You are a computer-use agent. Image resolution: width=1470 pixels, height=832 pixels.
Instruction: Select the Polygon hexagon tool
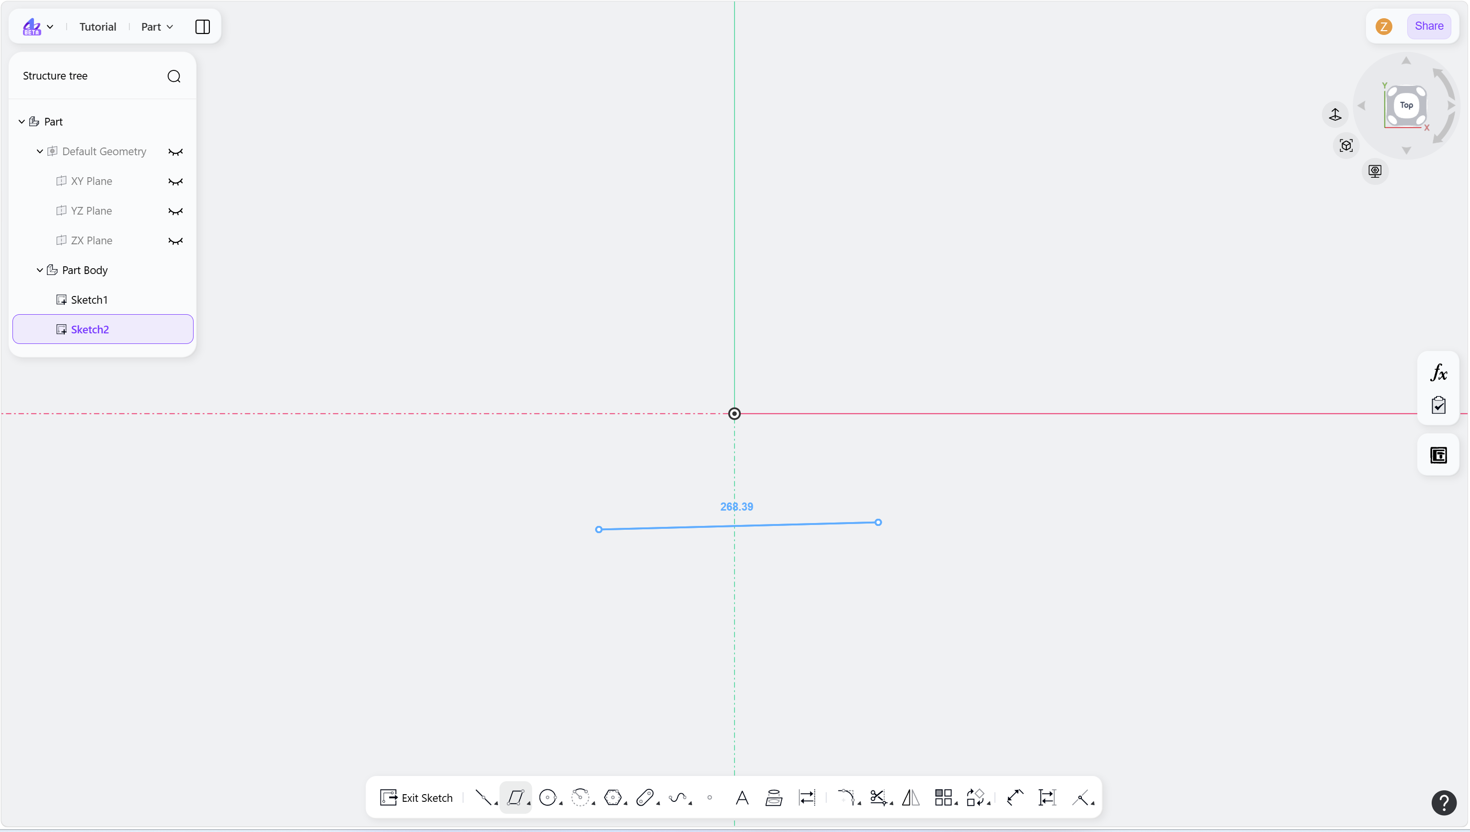[612, 797]
